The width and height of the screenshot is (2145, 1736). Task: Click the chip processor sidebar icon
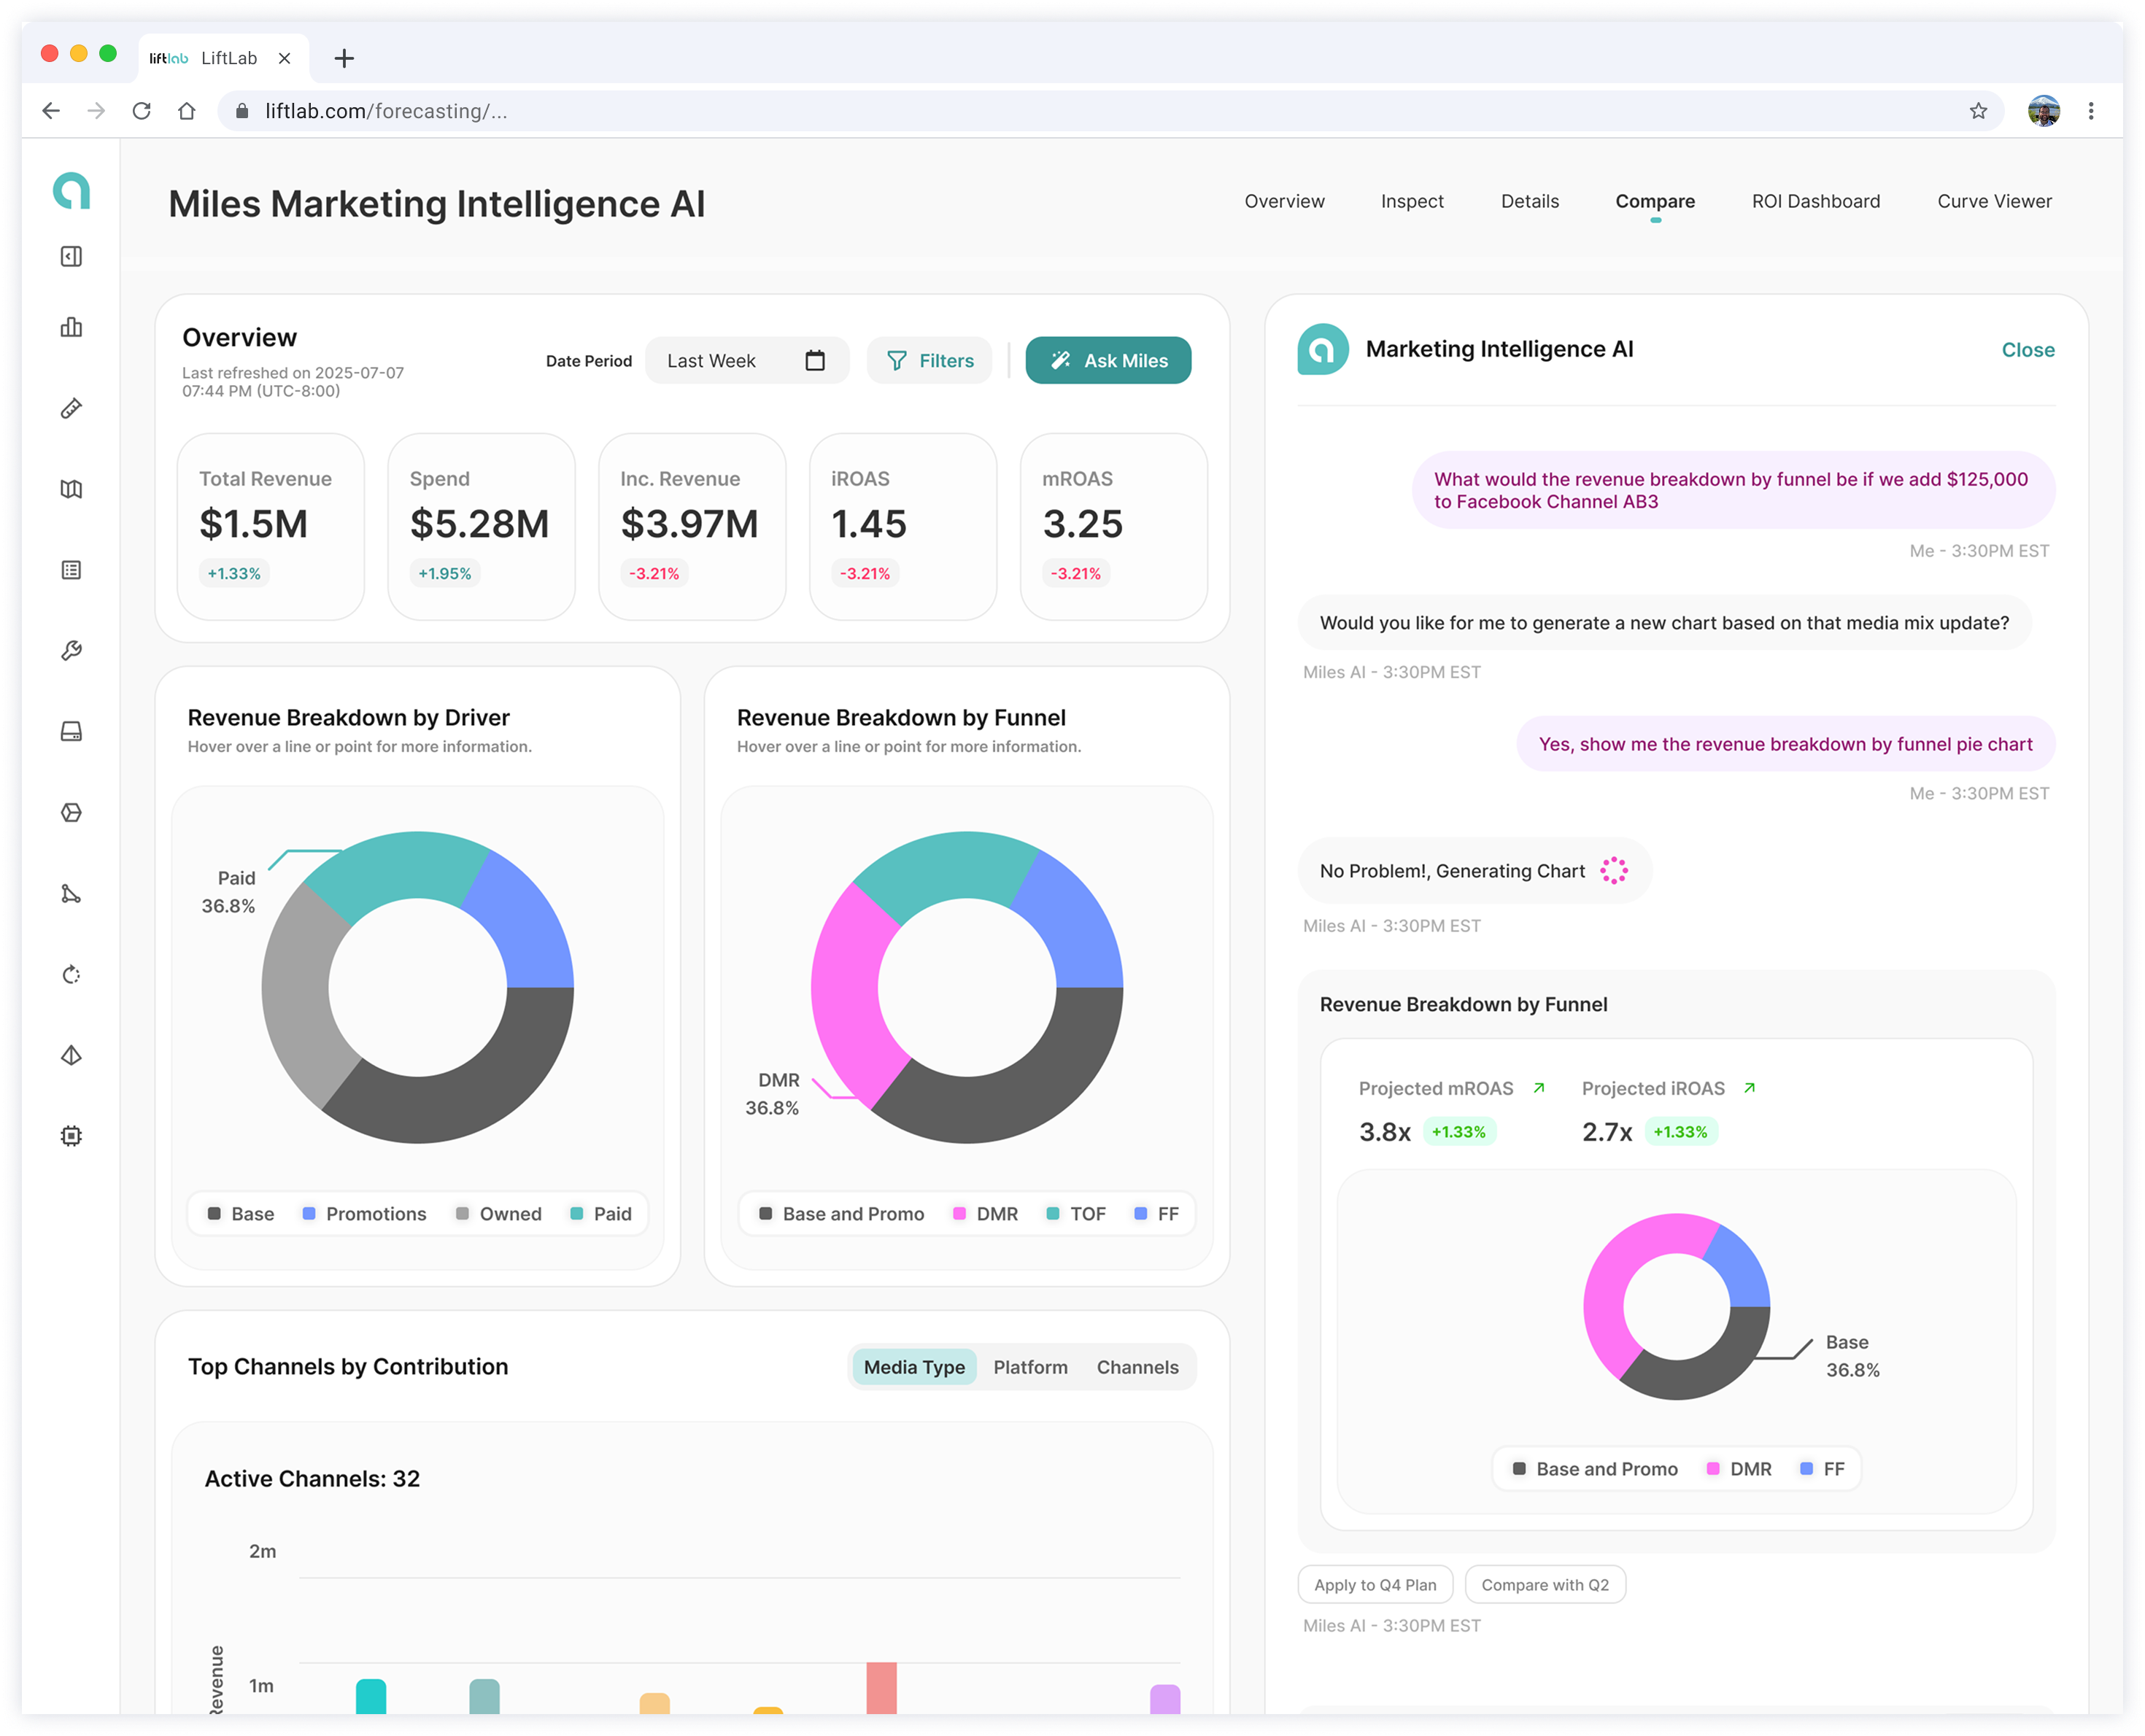tap(71, 1136)
